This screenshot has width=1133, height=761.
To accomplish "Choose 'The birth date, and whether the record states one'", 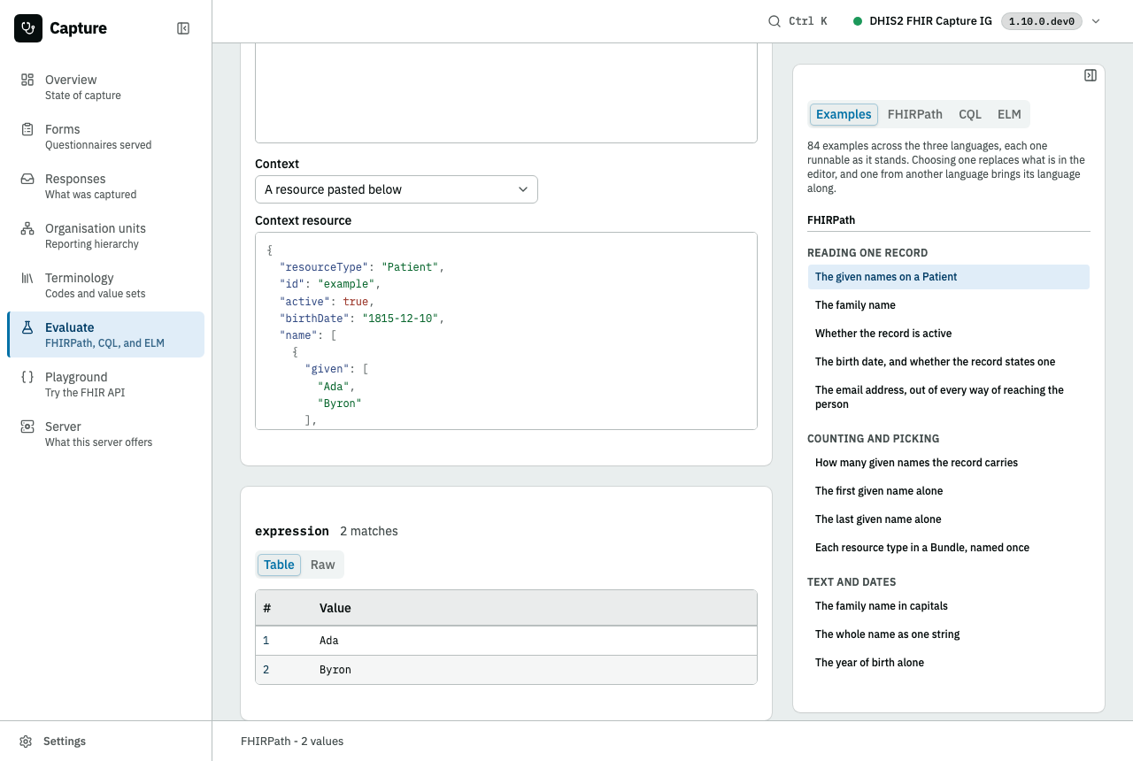I will [x=949, y=362].
